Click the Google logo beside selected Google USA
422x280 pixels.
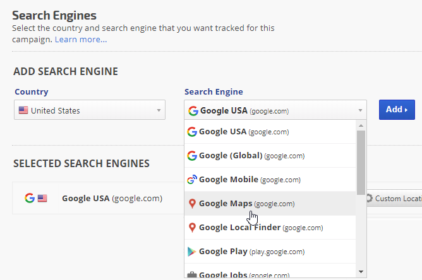coord(29,198)
